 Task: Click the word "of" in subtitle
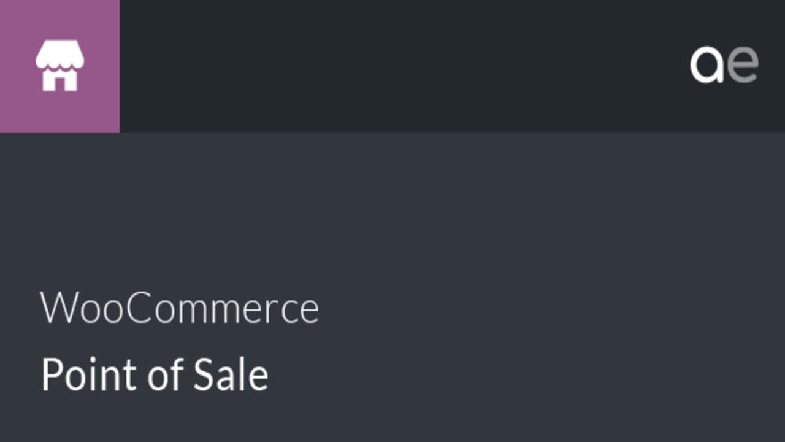pyautogui.click(x=166, y=373)
